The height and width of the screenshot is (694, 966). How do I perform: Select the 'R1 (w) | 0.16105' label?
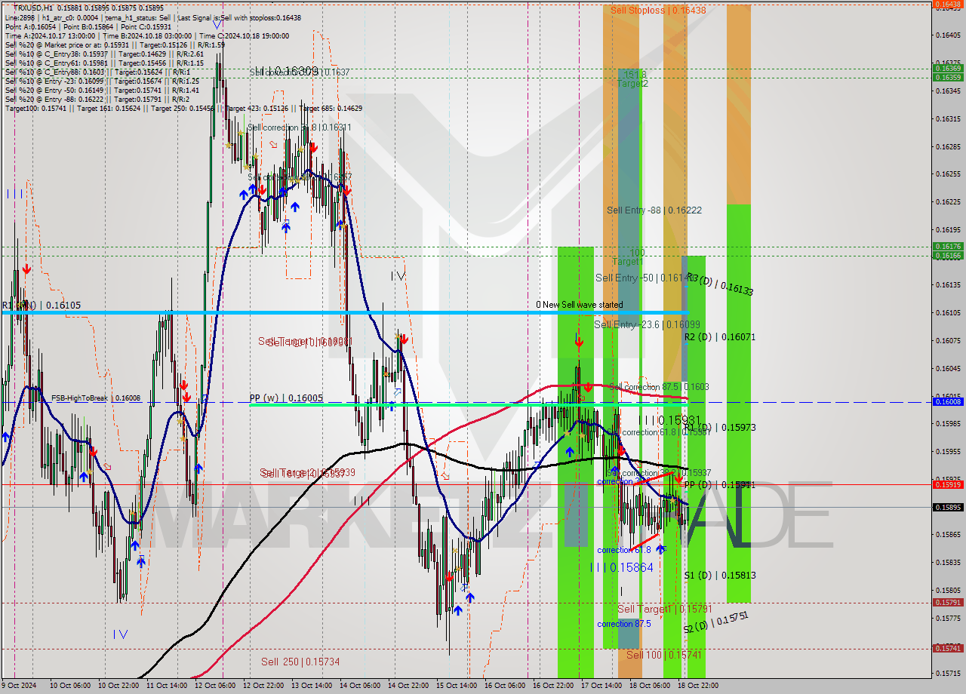(x=41, y=306)
